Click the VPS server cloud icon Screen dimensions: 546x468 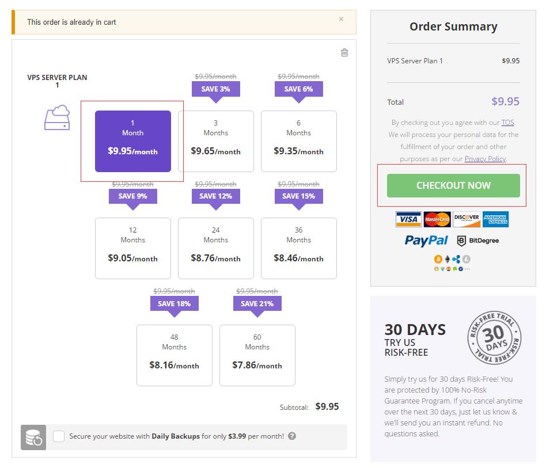click(x=57, y=117)
